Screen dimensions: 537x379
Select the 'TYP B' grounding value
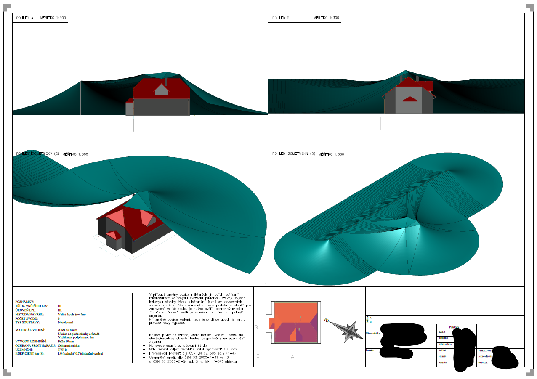[x=63, y=350]
